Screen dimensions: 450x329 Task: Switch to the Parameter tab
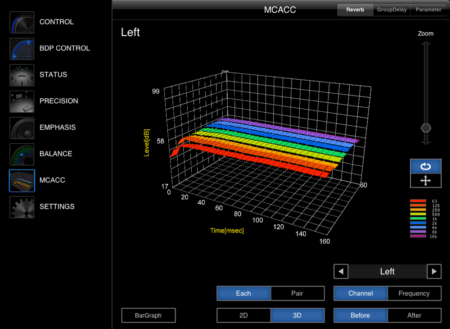click(x=428, y=10)
